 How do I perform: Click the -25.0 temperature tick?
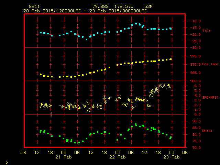[x=195, y=41]
